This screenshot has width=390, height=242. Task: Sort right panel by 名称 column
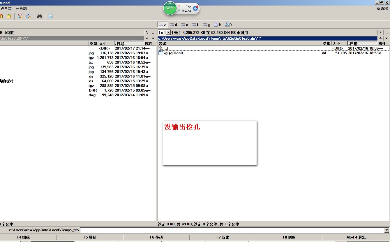coord(240,43)
